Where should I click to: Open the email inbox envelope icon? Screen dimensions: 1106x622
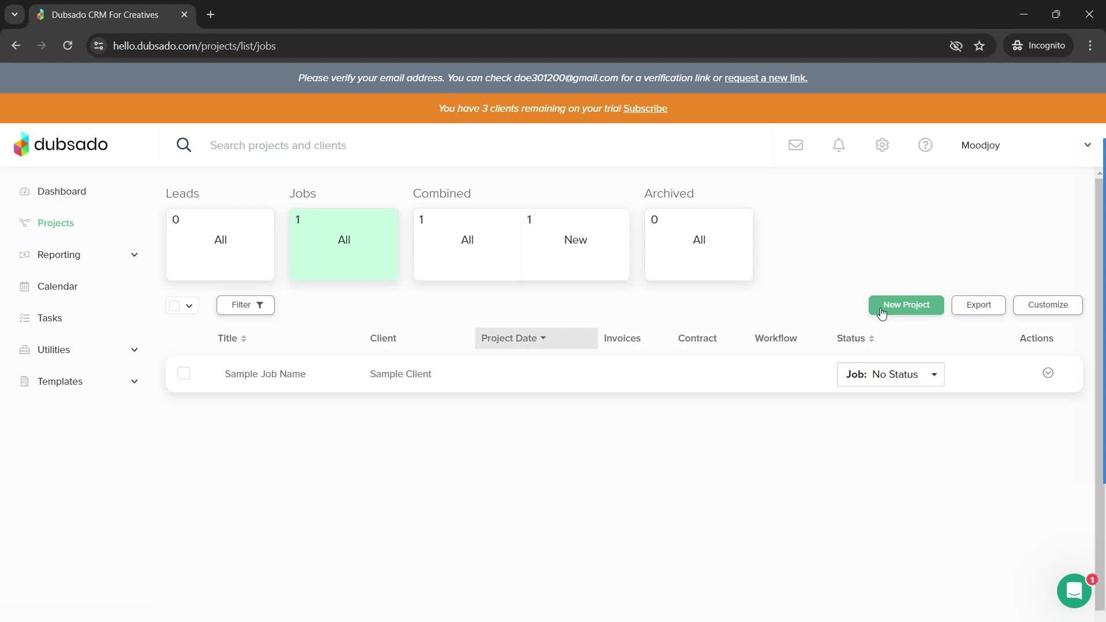pyautogui.click(x=796, y=145)
